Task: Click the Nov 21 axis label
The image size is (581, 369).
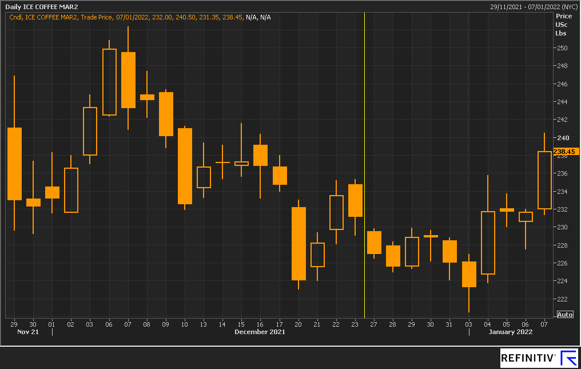Action: (28, 332)
